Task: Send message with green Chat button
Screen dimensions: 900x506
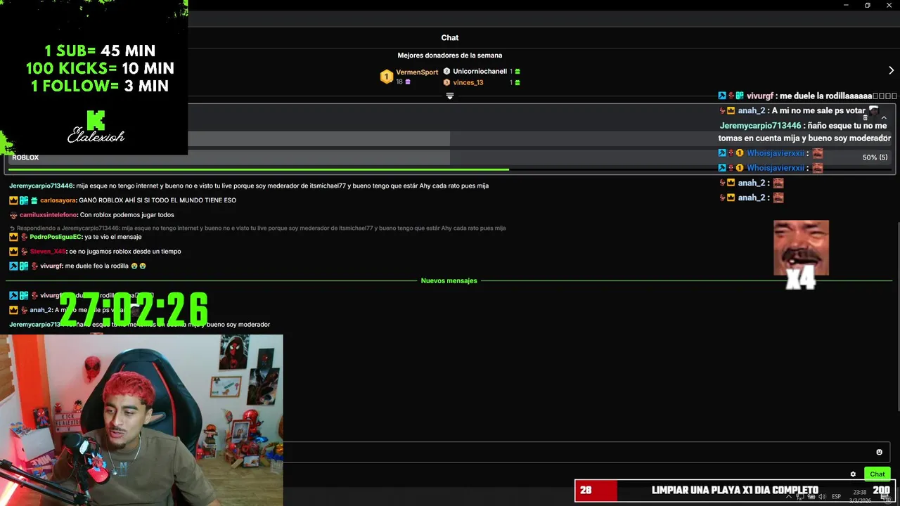Action: pos(877,474)
